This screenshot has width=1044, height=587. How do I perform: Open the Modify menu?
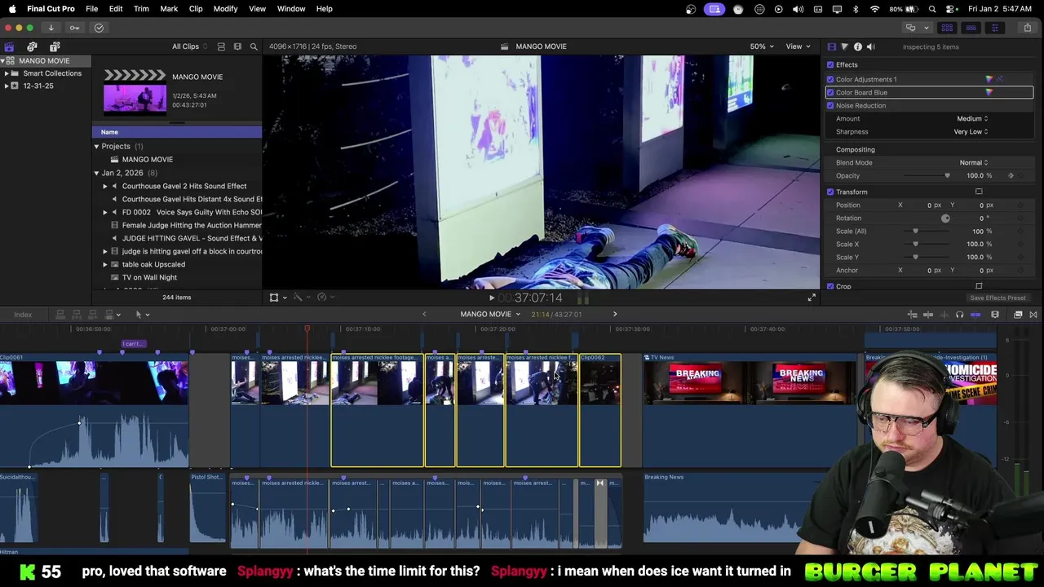click(225, 9)
